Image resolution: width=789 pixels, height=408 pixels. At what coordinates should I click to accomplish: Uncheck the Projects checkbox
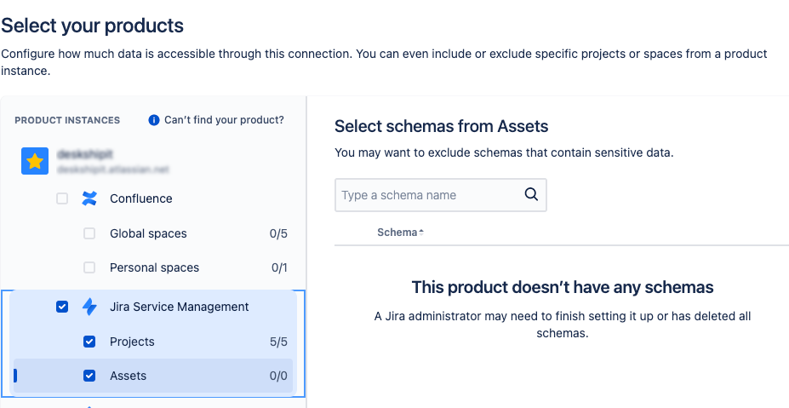tap(89, 342)
